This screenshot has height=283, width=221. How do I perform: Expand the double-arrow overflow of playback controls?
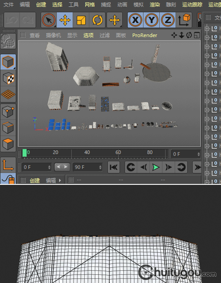pyautogui.click(x=197, y=167)
